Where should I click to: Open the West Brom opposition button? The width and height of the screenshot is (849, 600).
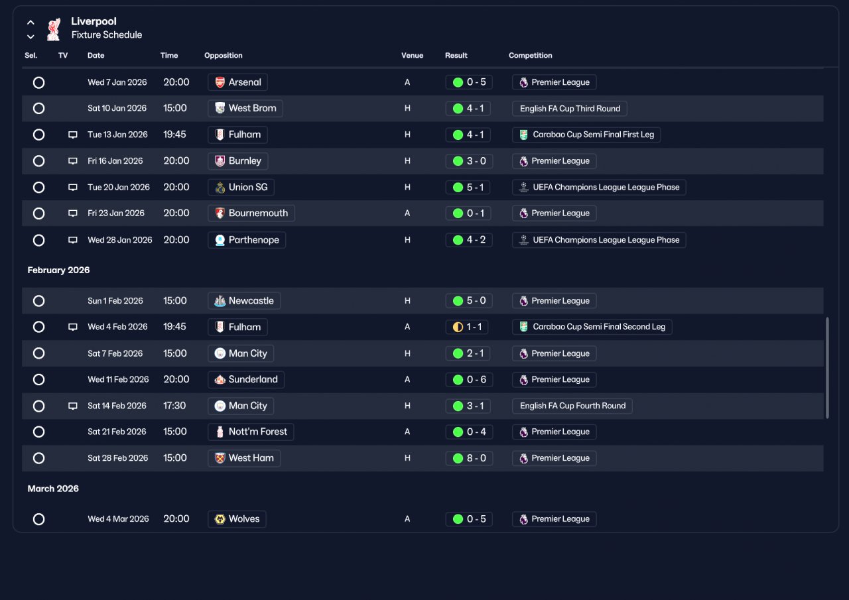[245, 108]
